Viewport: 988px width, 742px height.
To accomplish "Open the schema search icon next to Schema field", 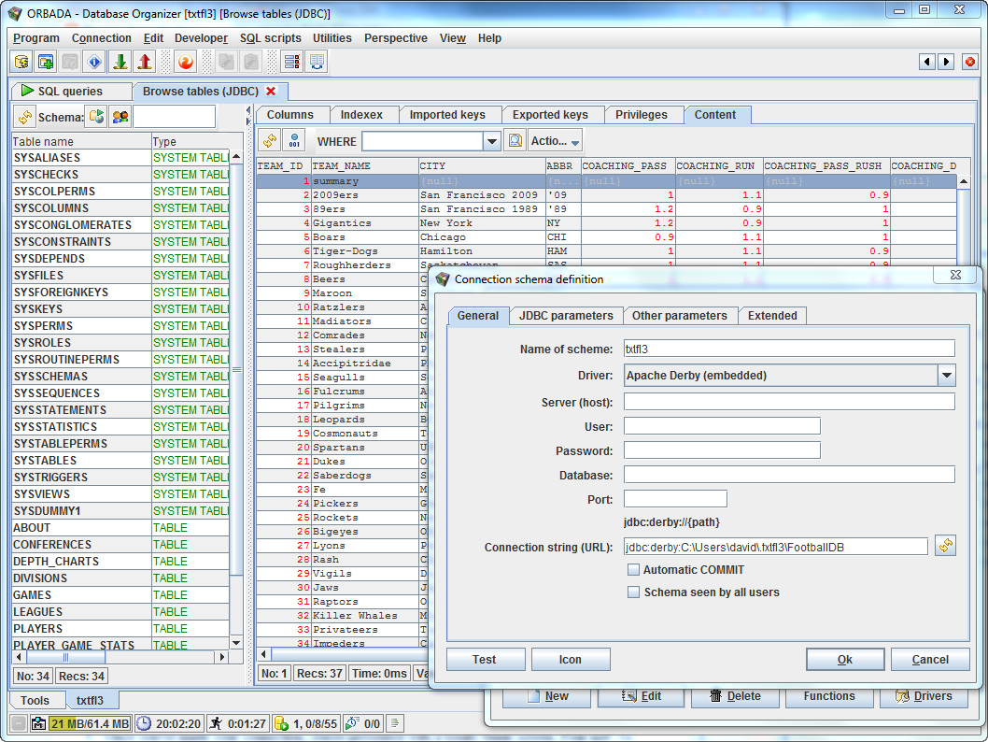I will pyautogui.click(x=120, y=115).
